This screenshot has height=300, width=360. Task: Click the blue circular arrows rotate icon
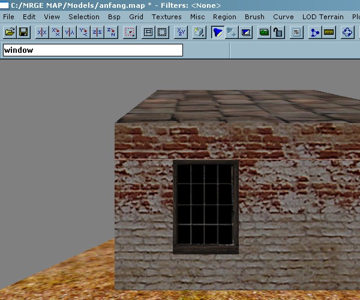347,32
